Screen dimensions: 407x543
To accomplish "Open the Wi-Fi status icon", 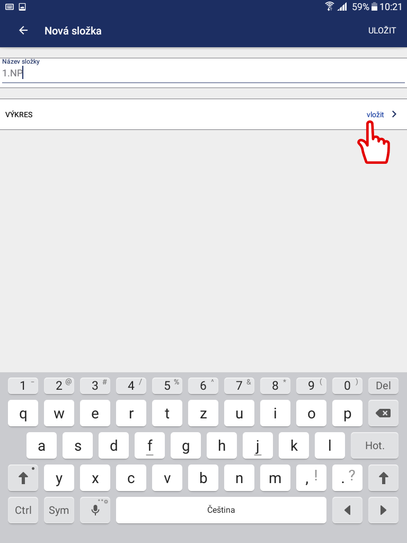I will [330, 6].
